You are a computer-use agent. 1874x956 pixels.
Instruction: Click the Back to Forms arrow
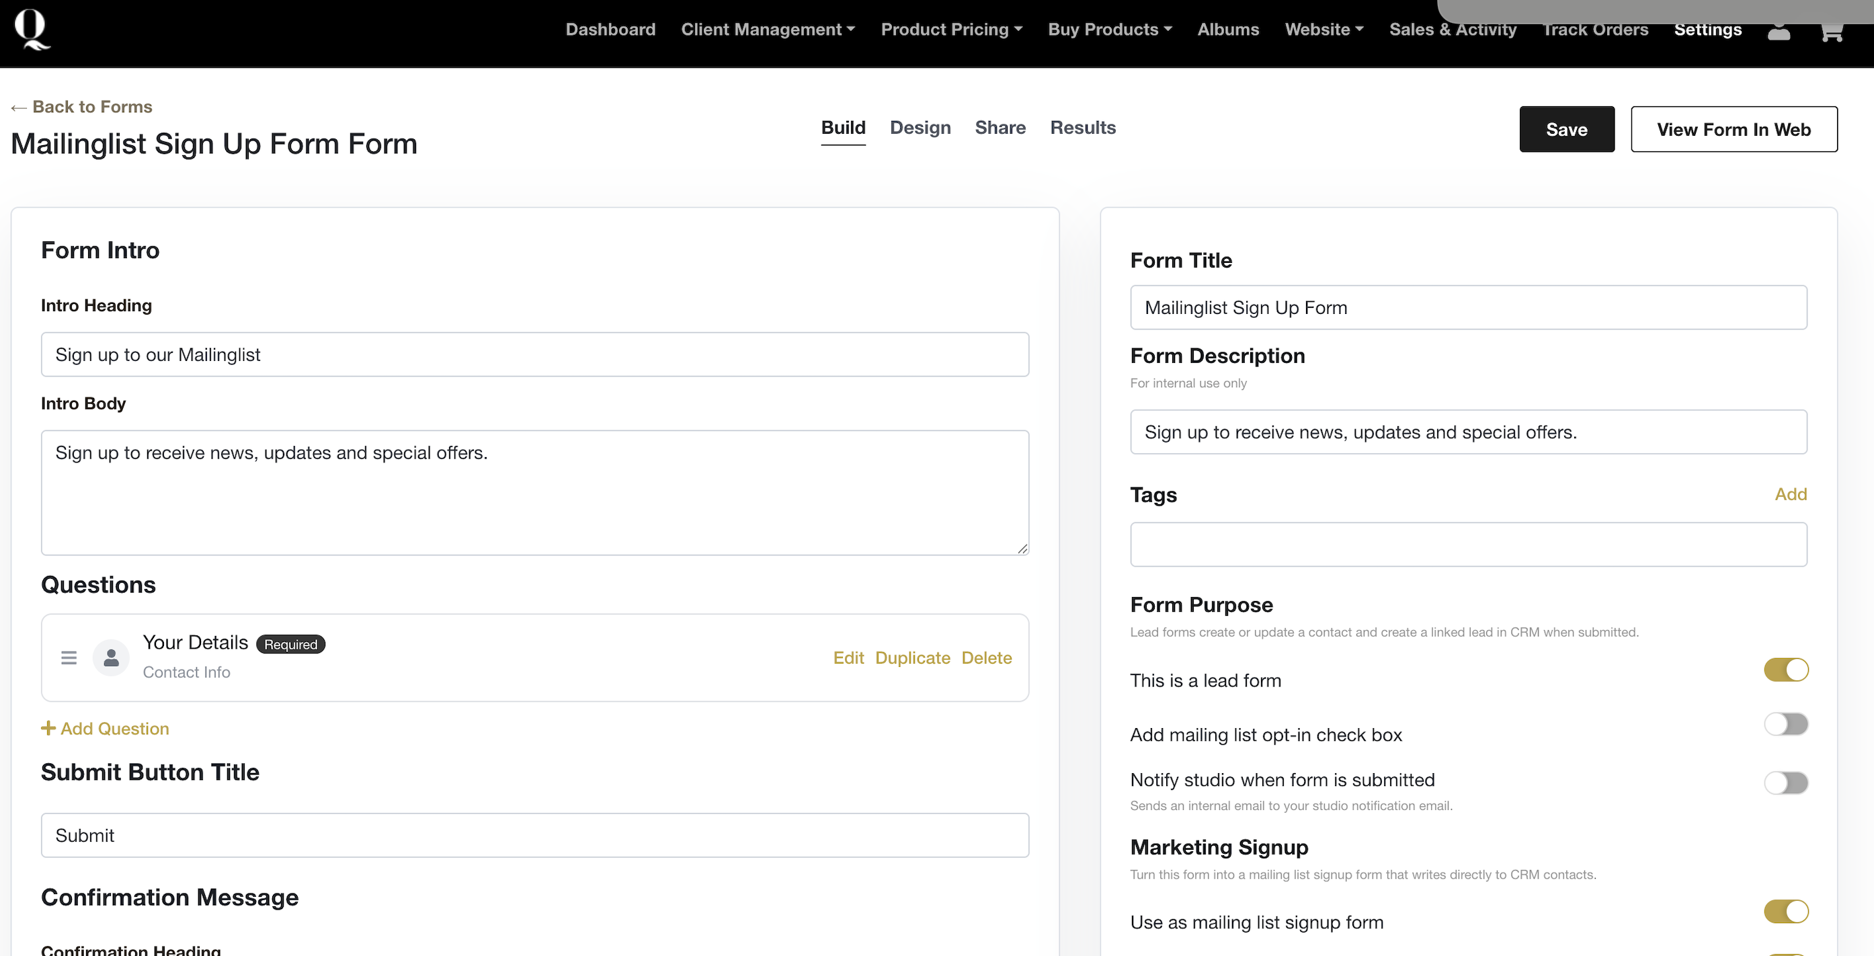coord(19,108)
